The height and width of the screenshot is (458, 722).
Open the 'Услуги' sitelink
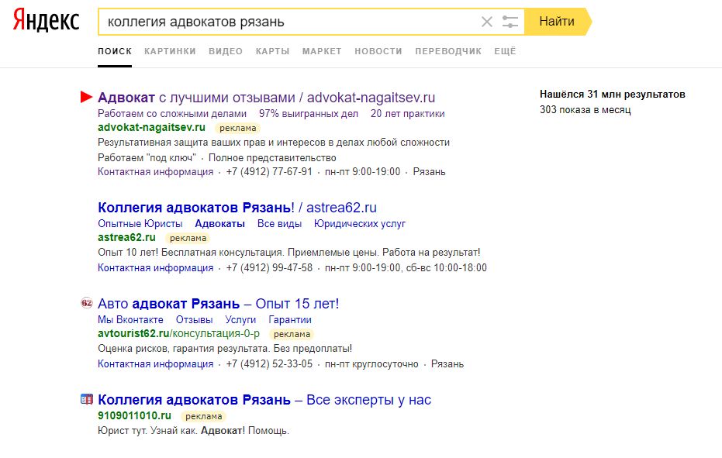[240, 320]
